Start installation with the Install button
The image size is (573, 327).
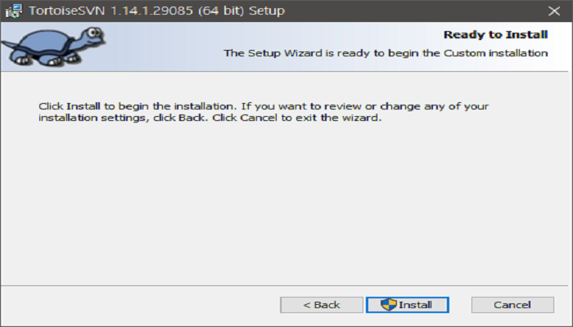pyautogui.click(x=407, y=305)
